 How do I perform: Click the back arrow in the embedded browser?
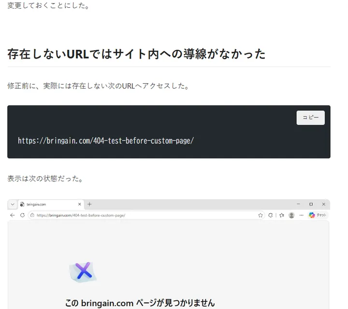[x=13, y=215]
